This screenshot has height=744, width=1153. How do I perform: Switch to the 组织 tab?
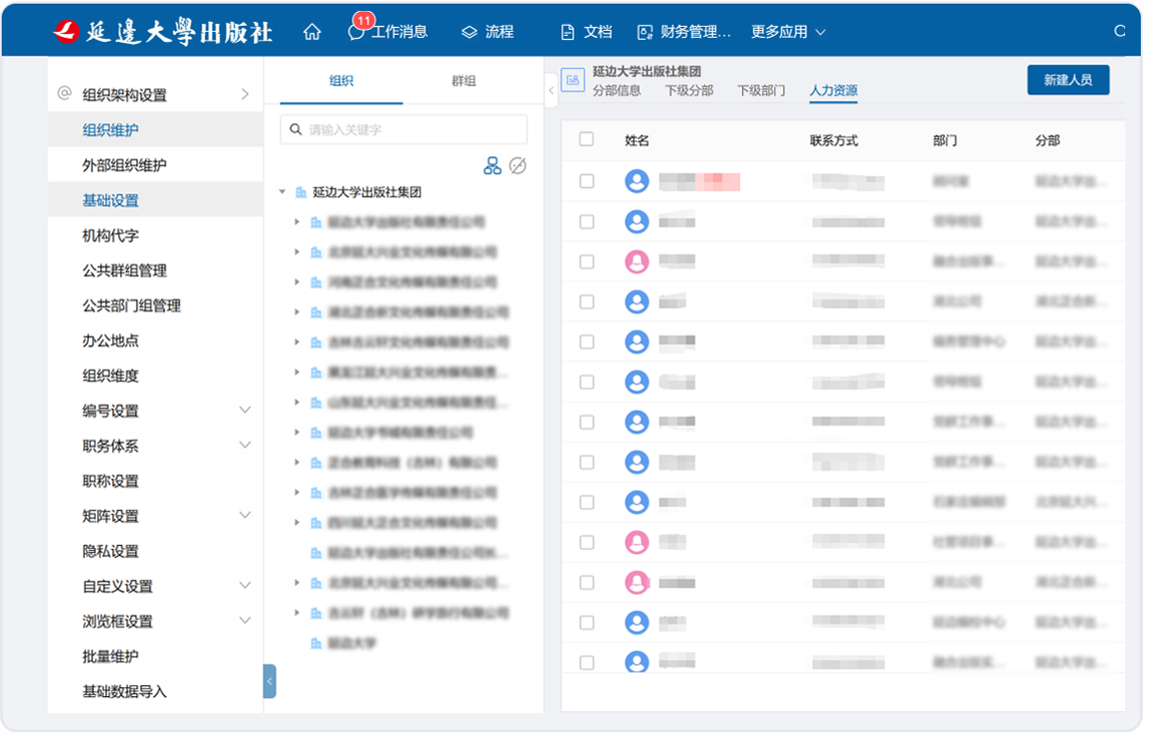coord(341,81)
